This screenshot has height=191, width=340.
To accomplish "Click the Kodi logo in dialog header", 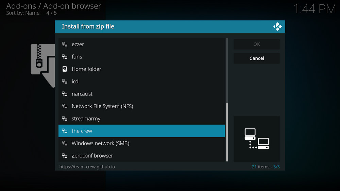I will [x=277, y=27].
